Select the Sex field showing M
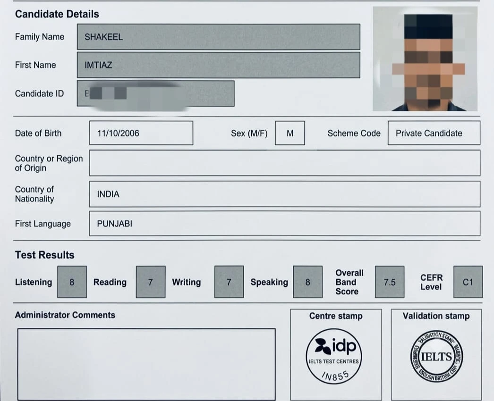 pos(290,133)
